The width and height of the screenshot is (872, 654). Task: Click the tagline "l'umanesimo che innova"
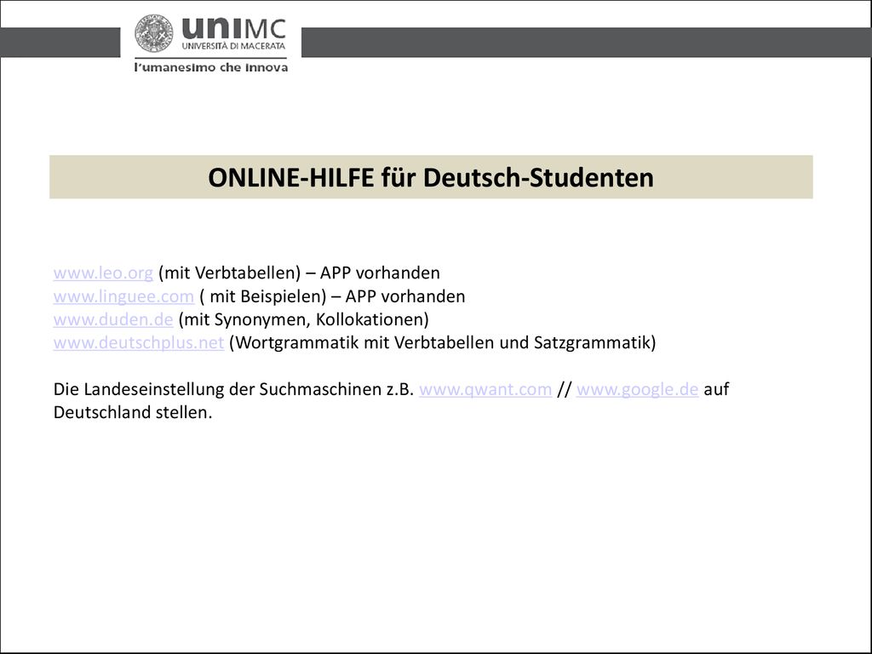click(211, 68)
